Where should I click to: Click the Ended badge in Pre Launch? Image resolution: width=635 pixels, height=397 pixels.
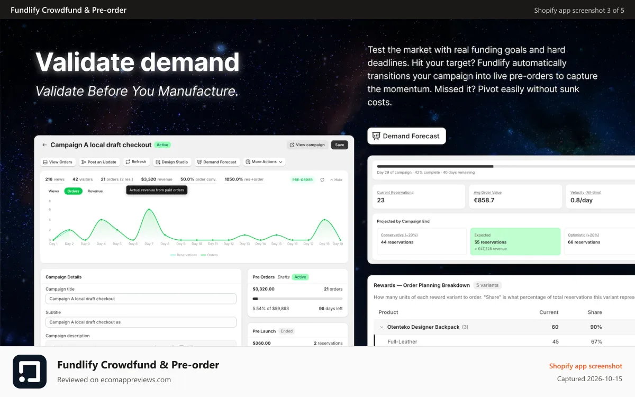click(287, 331)
